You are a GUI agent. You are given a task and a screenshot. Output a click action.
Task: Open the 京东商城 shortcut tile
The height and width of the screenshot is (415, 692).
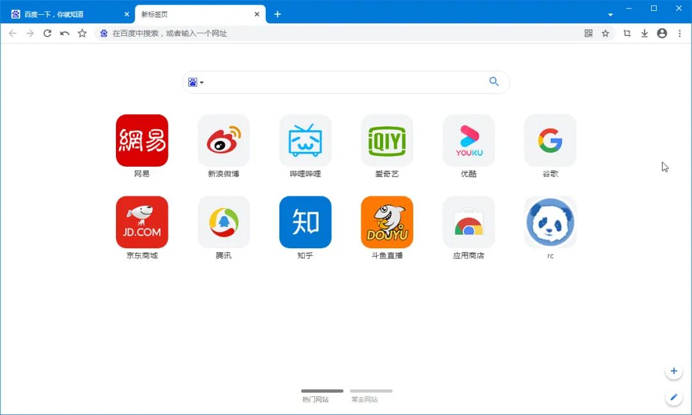click(142, 223)
